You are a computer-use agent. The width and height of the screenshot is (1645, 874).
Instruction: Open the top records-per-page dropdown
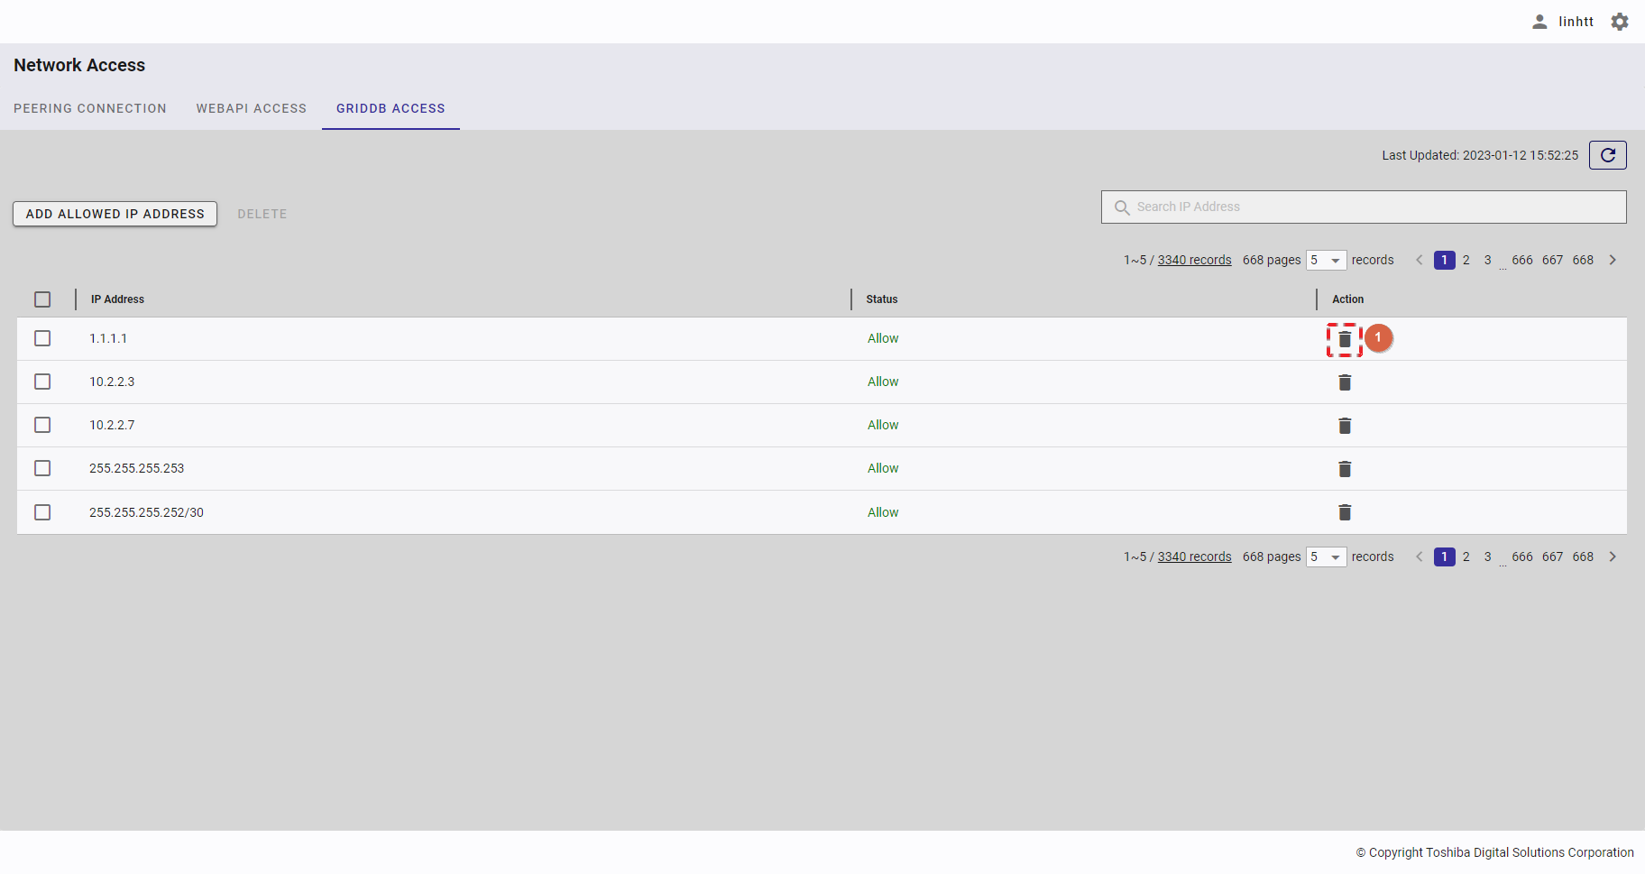point(1326,260)
